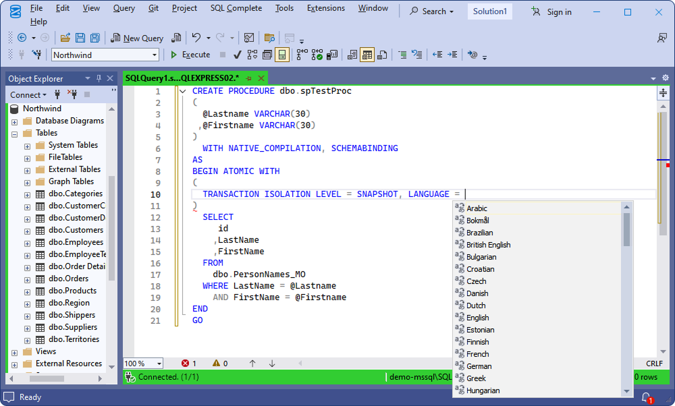This screenshot has width=675, height=406.
Task: Comment out the selected lines
Action: pos(402,55)
